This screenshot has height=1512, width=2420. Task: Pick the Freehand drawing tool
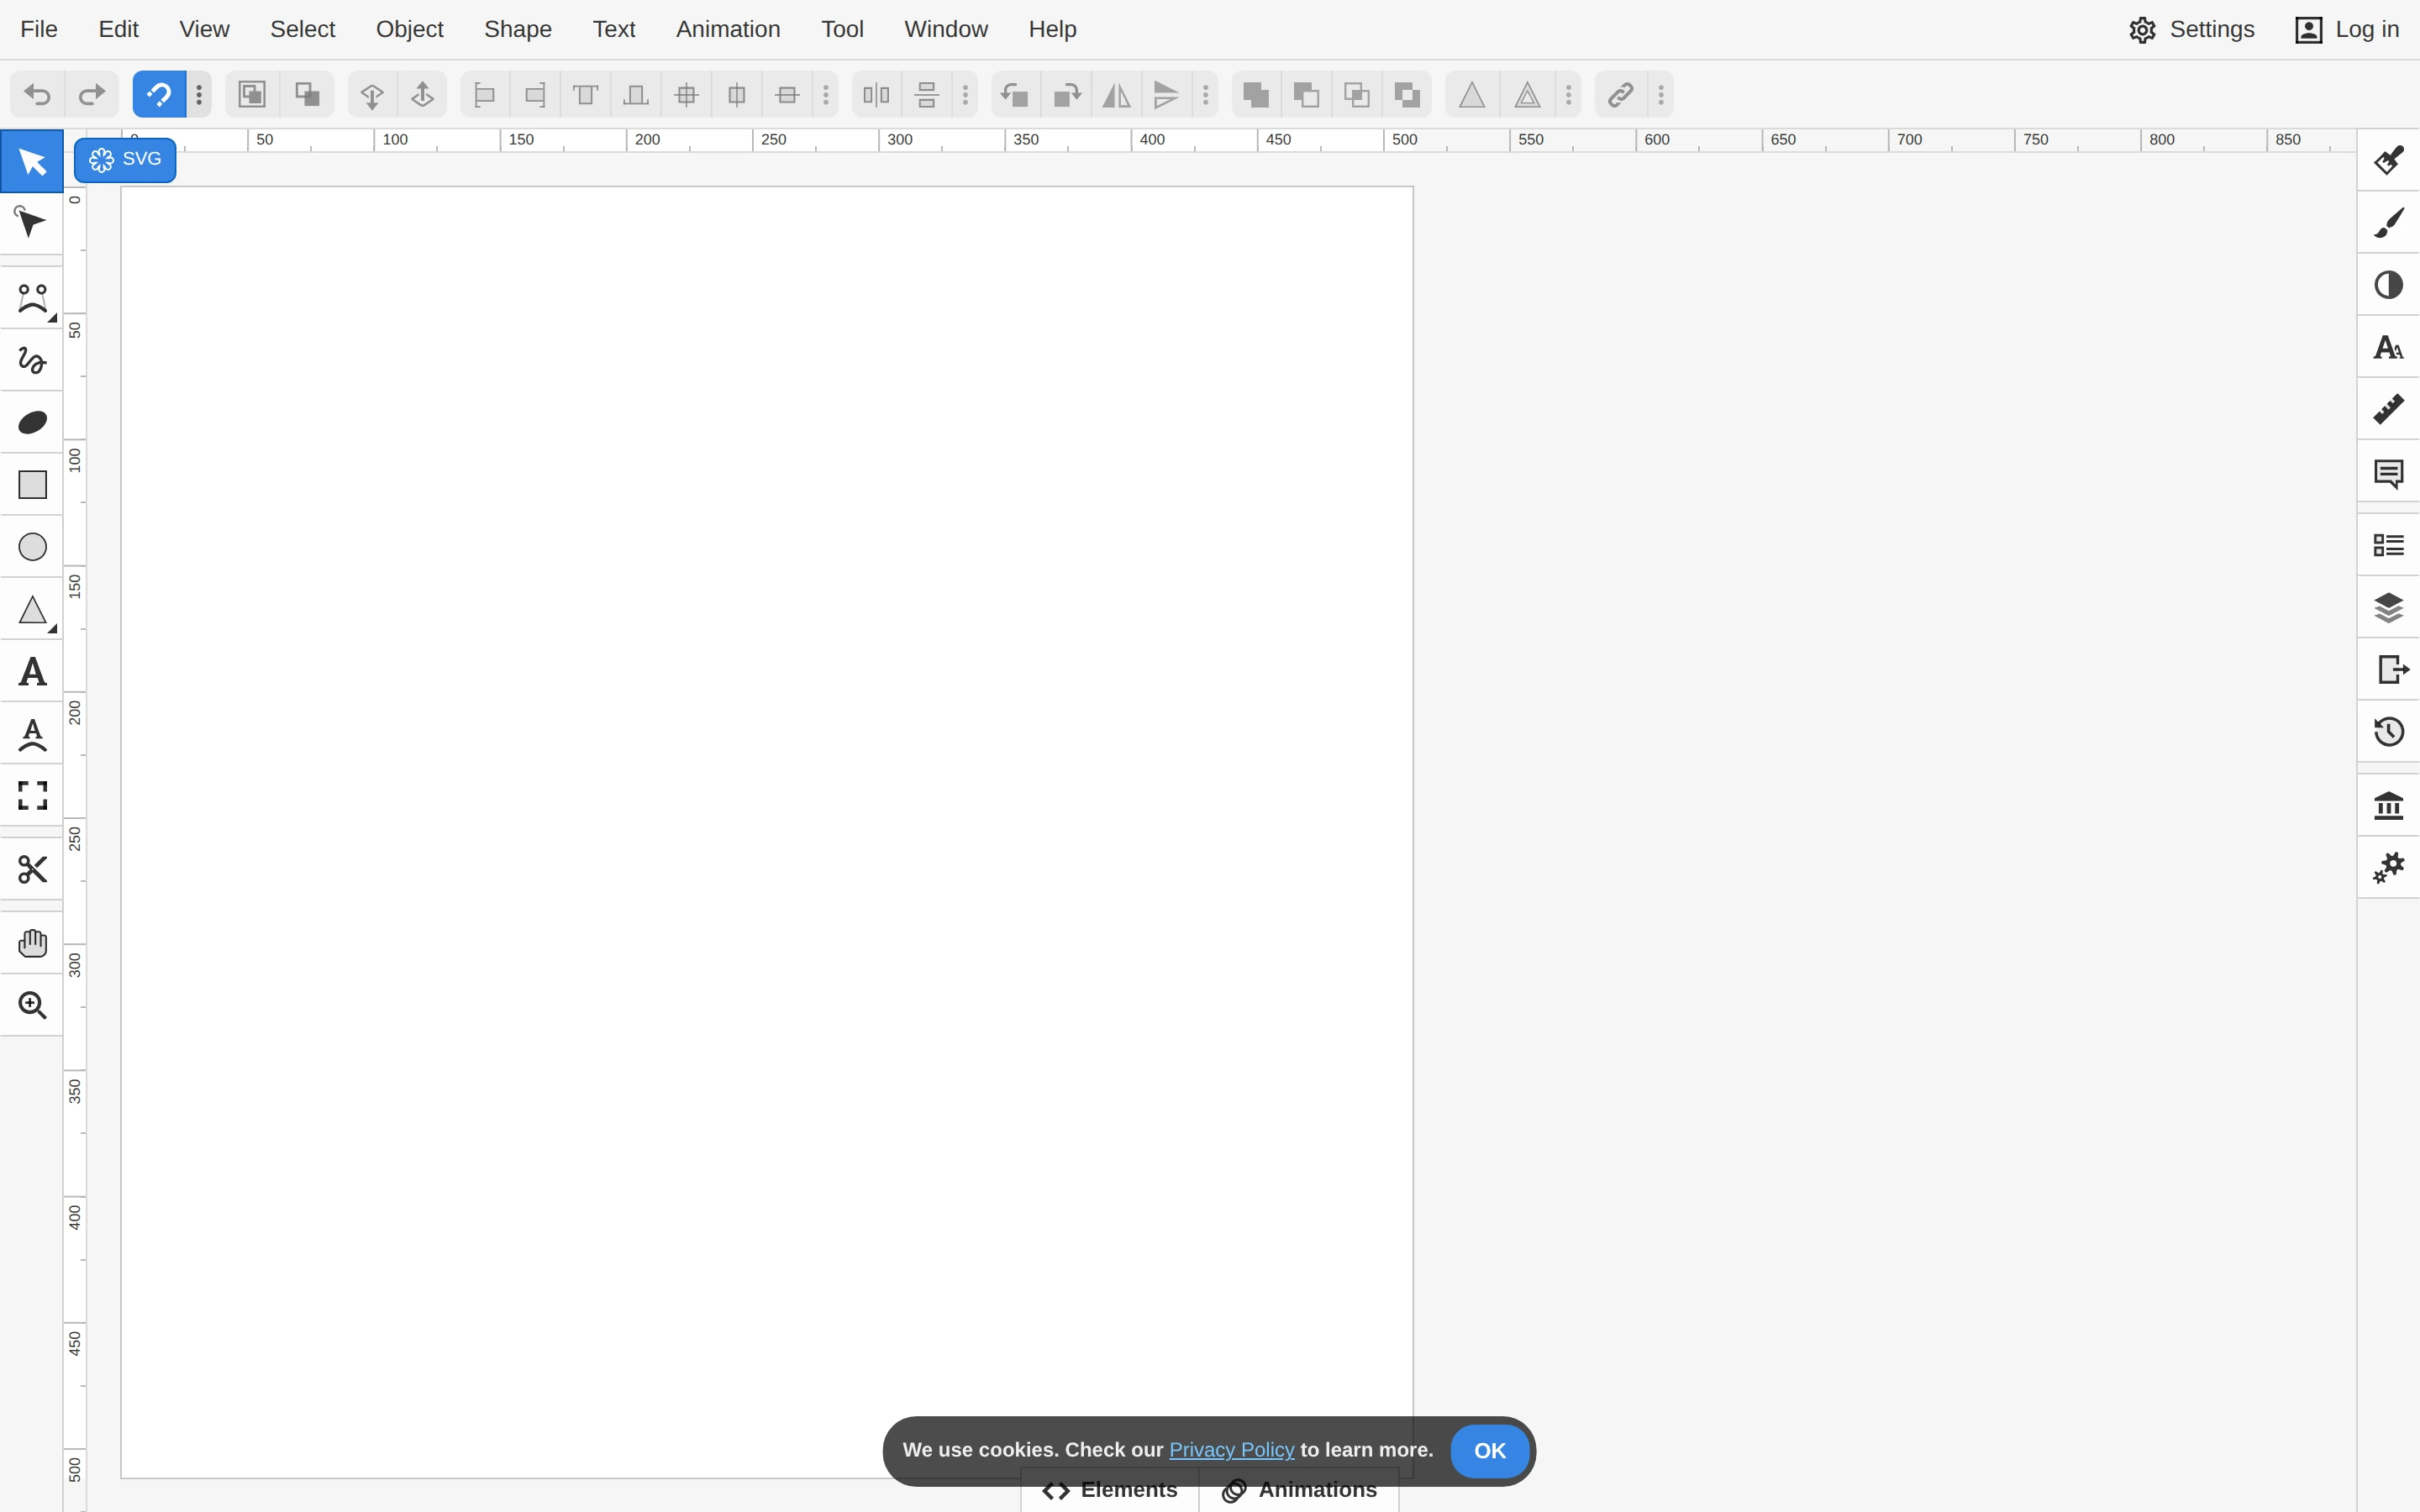(x=32, y=360)
